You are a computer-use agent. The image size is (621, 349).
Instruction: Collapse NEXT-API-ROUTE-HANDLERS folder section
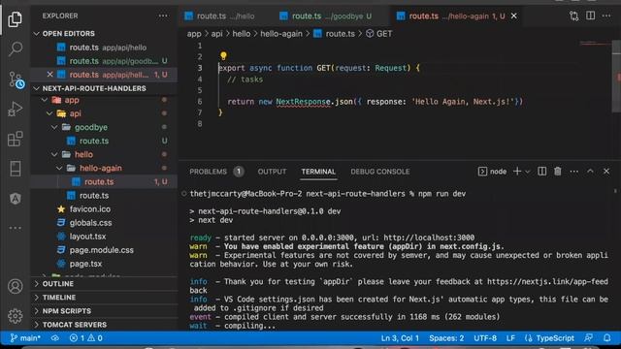(x=37, y=88)
